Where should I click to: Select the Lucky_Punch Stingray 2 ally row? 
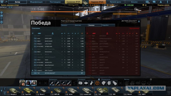pyautogui.click(x=58, y=44)
